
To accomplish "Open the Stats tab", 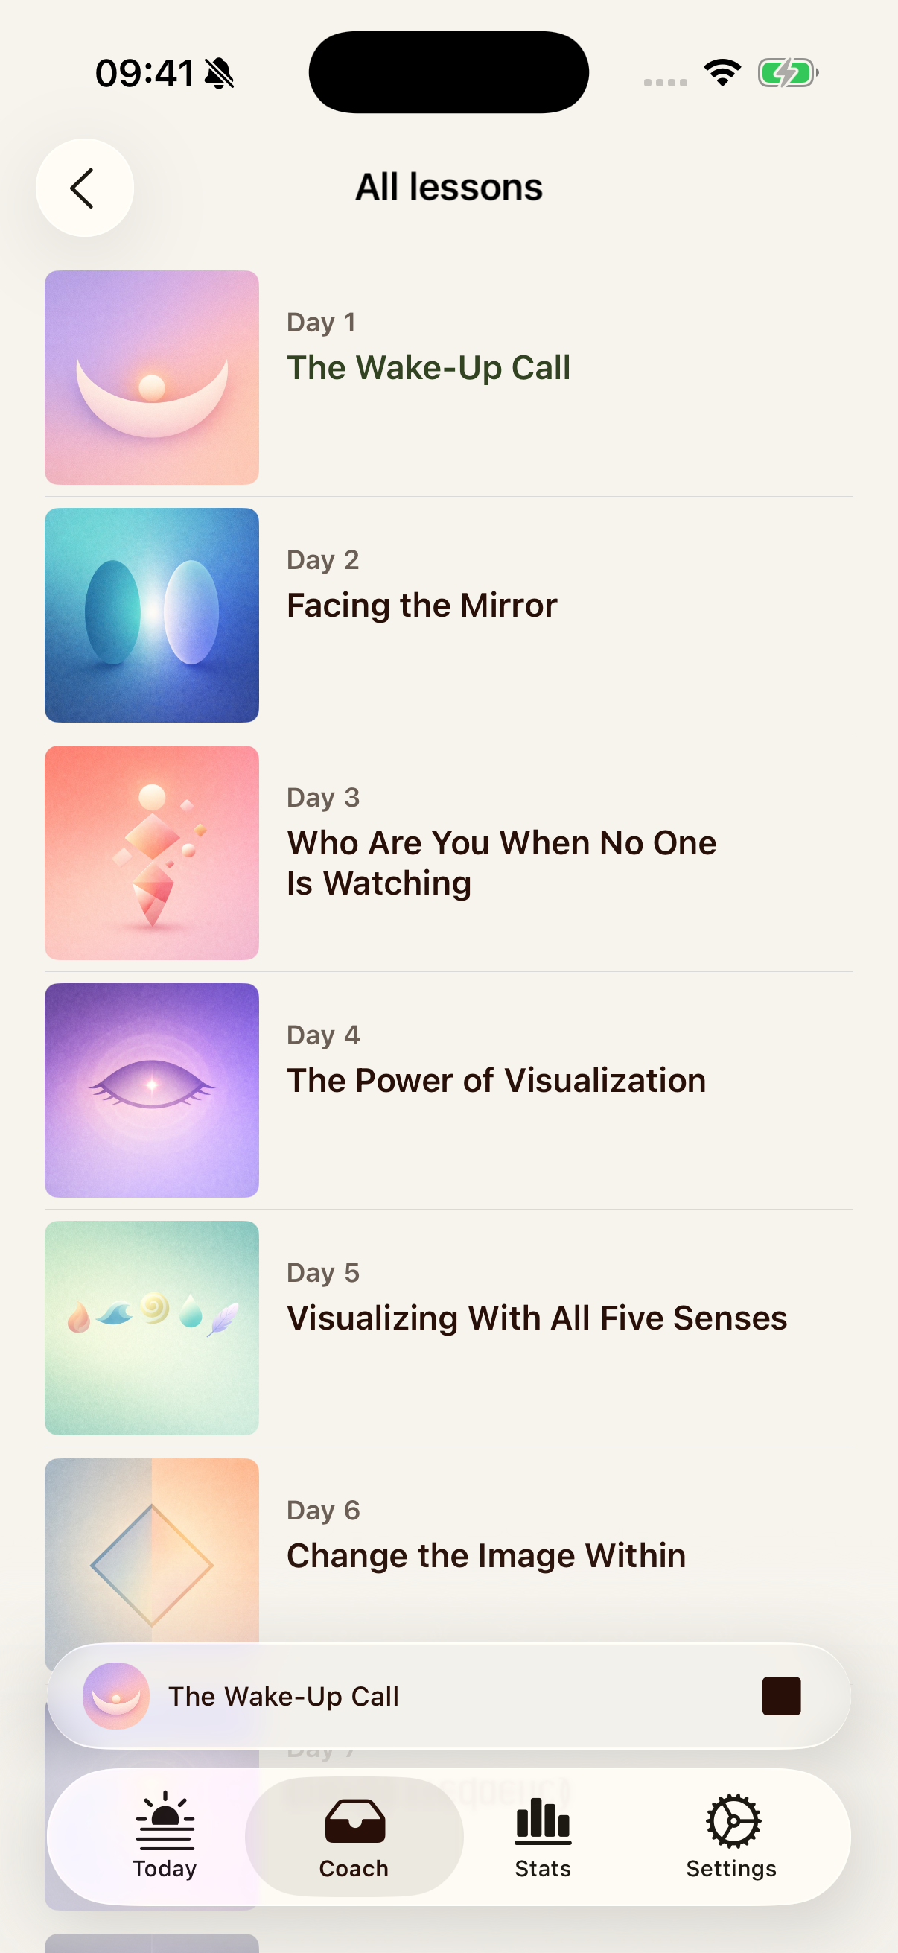I will point(543,1835).
